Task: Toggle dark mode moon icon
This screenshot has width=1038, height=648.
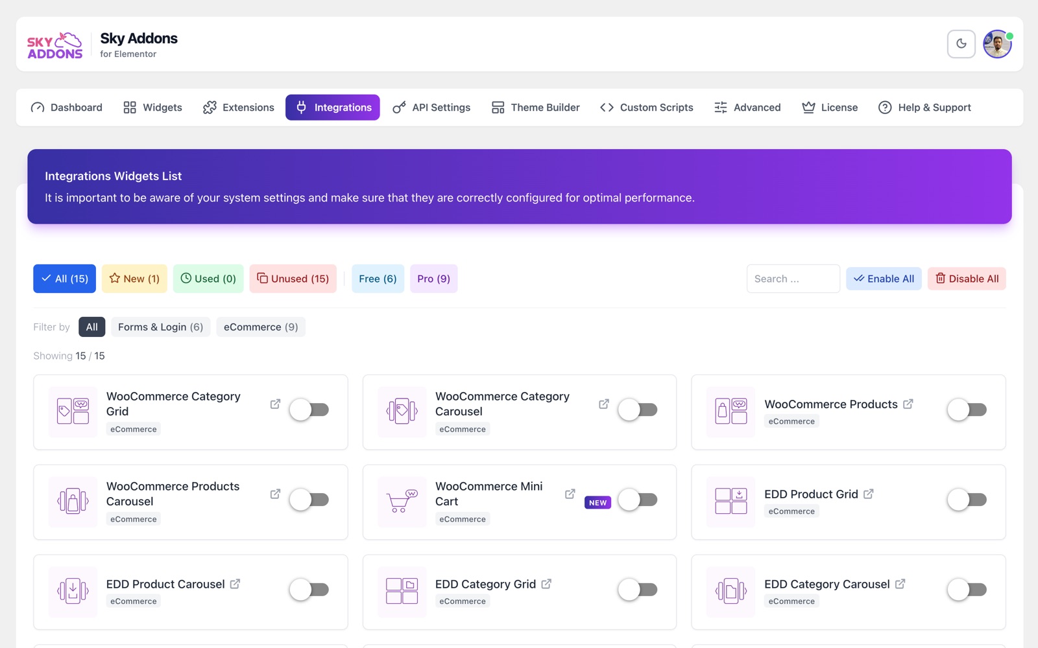Action: click(961, 44)
